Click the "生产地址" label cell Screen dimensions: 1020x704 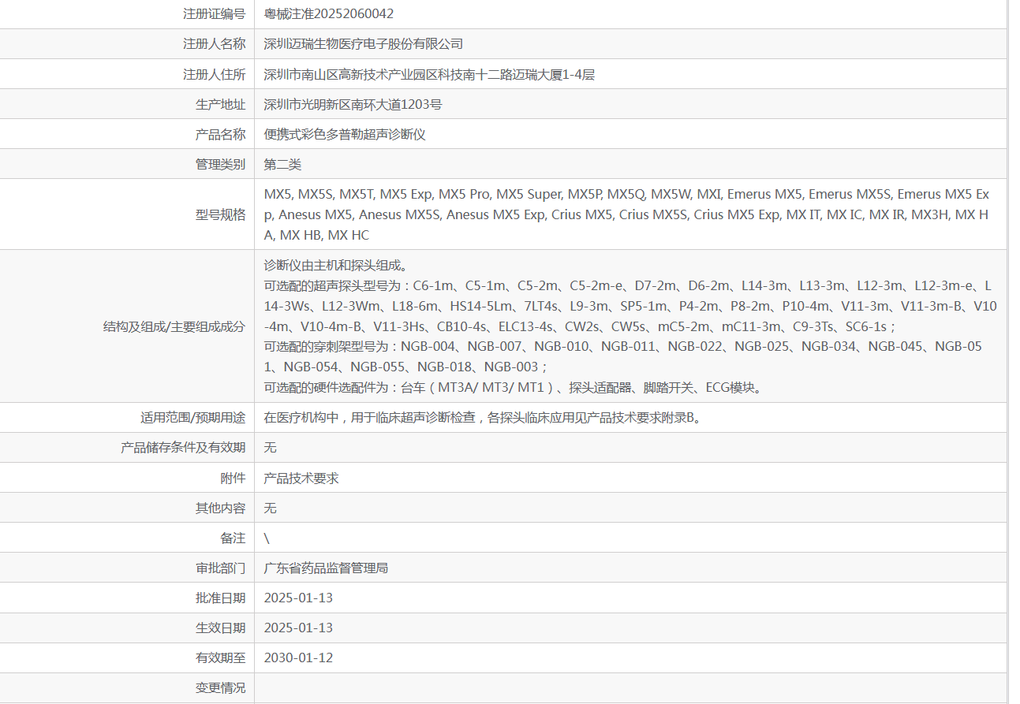[x=220, y=104]
